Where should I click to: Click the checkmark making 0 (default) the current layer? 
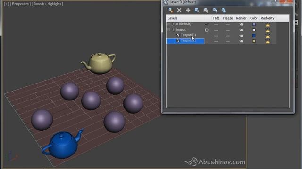207,24
